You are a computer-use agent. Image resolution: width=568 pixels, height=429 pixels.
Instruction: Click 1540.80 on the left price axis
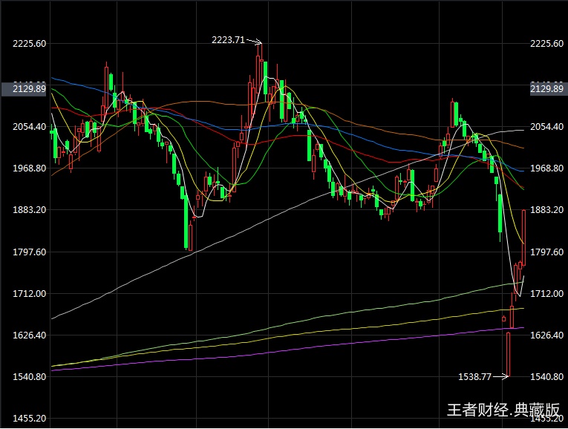click(30, 377)
